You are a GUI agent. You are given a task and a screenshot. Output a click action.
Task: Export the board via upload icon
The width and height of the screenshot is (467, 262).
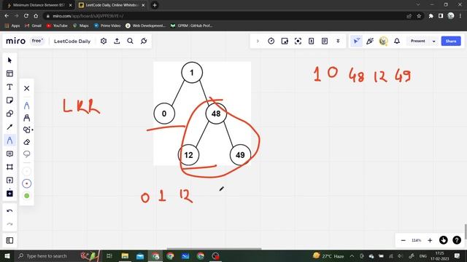(x=117, y=41)
